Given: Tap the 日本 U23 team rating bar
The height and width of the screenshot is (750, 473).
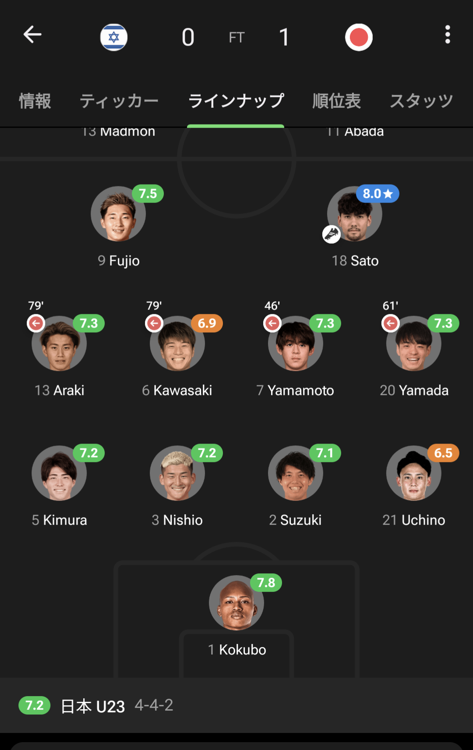Looking at the screenshot, I should [x=236, y=705].
